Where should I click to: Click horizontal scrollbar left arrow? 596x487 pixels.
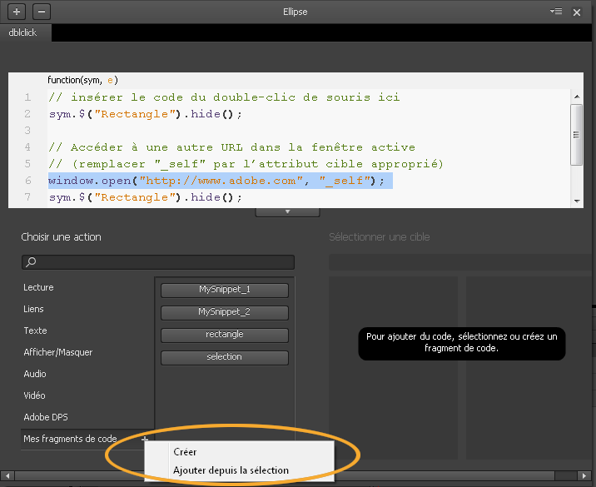(x=7, y=475)
